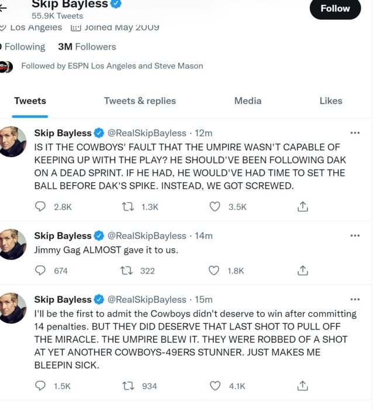Switch to Tweets & replies tab
The image size is (373, 409).
point(140,101)
